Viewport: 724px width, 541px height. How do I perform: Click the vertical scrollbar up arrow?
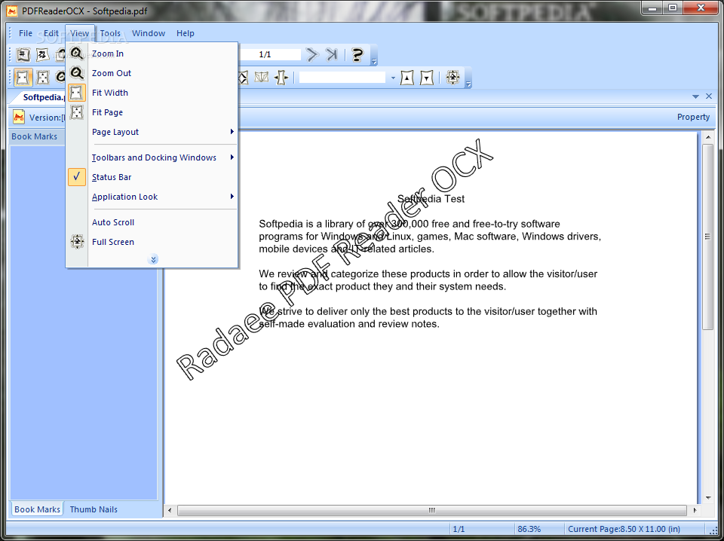click(x=708, y=137)
